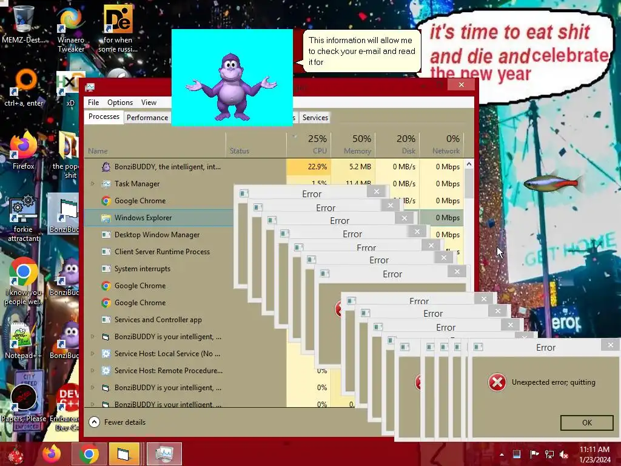
Task: Open the 'for when some russi...' desktop shortcut
Action: coord(118,29)
